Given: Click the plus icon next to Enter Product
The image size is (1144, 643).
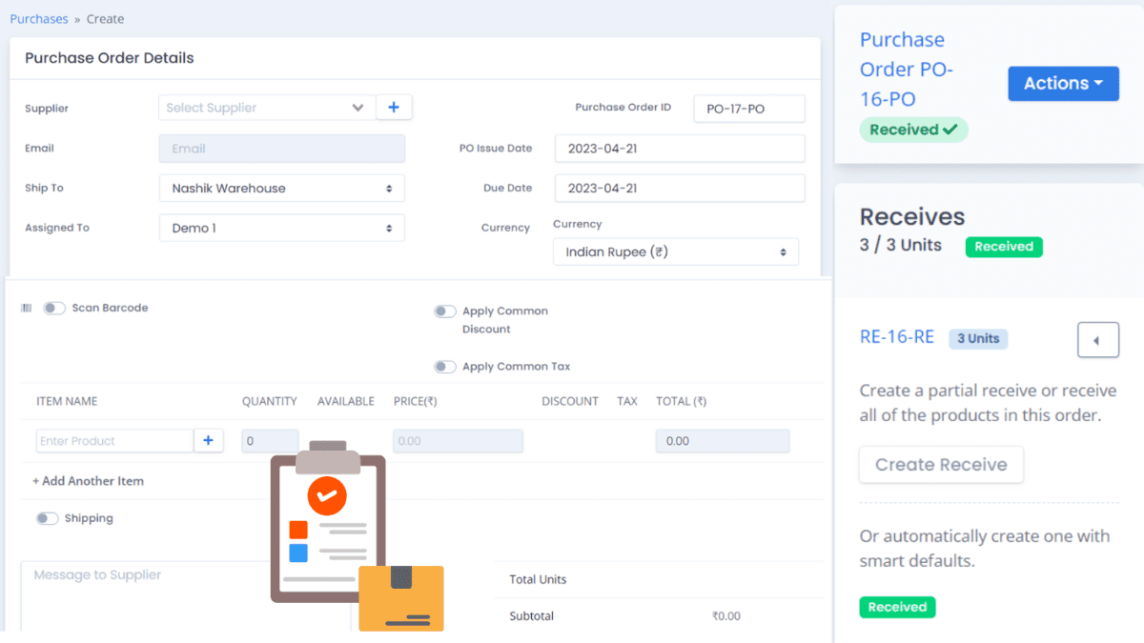Looking at the screenshot, I should point(208,440).
